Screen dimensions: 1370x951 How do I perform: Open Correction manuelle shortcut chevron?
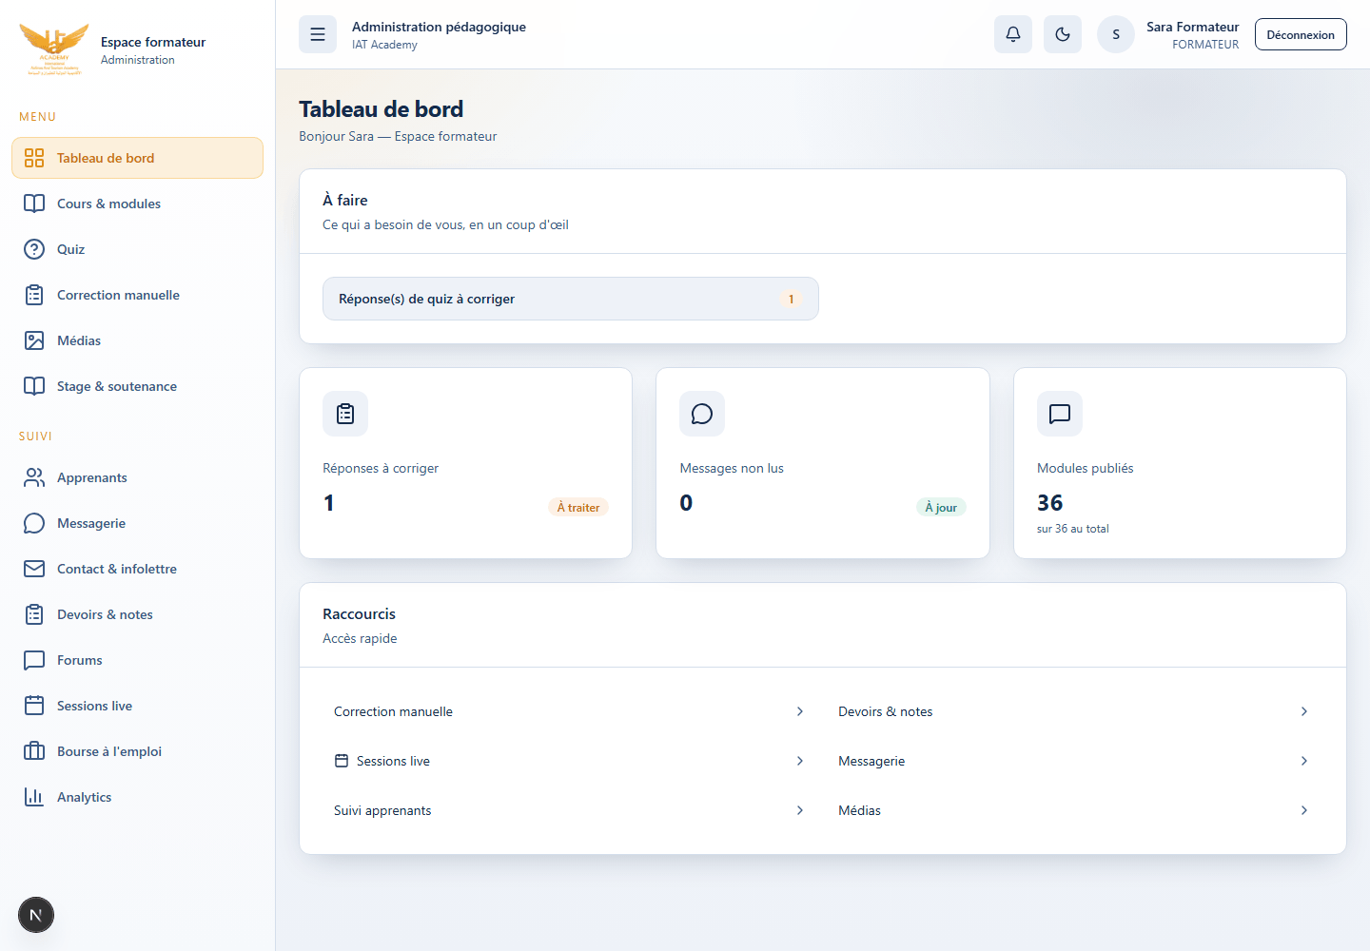point(800,711)
